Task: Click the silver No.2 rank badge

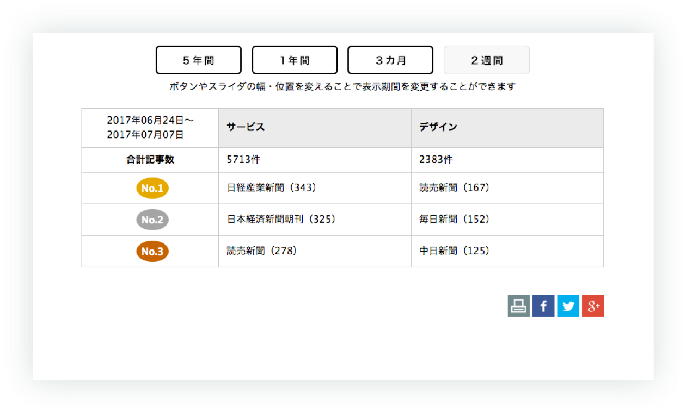Action: [x=152, y=220]
